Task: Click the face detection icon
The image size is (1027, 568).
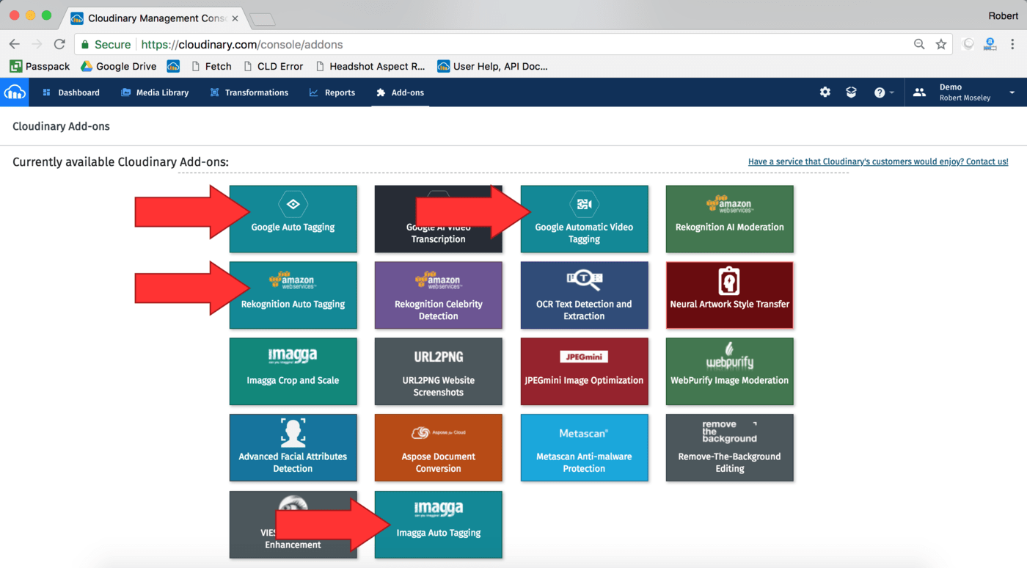Action: [x=293, y=432]
